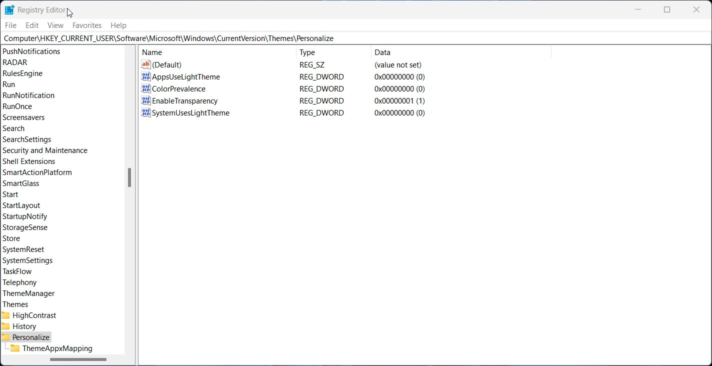Click the ThemeAppxMapping folder icon
712x366 pixels.
click(x=15, y=348)
